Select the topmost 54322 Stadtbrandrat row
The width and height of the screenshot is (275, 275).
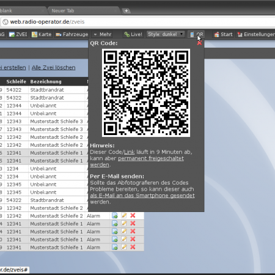(44, 90)
